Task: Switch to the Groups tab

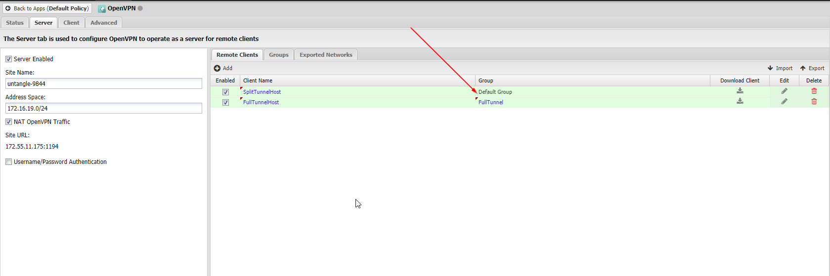Action: [279, 55]
